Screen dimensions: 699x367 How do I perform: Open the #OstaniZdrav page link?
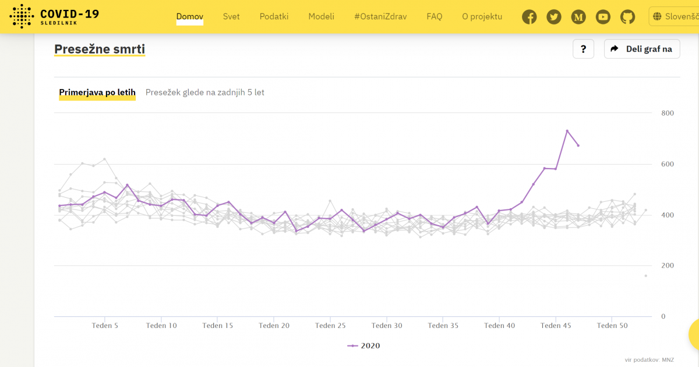380,16
